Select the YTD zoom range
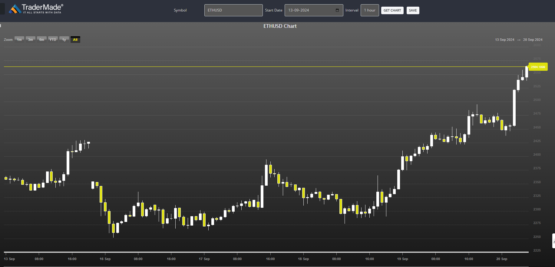This screenshot has width=555, height=267. pyautogui.click(x=53, y=40)
